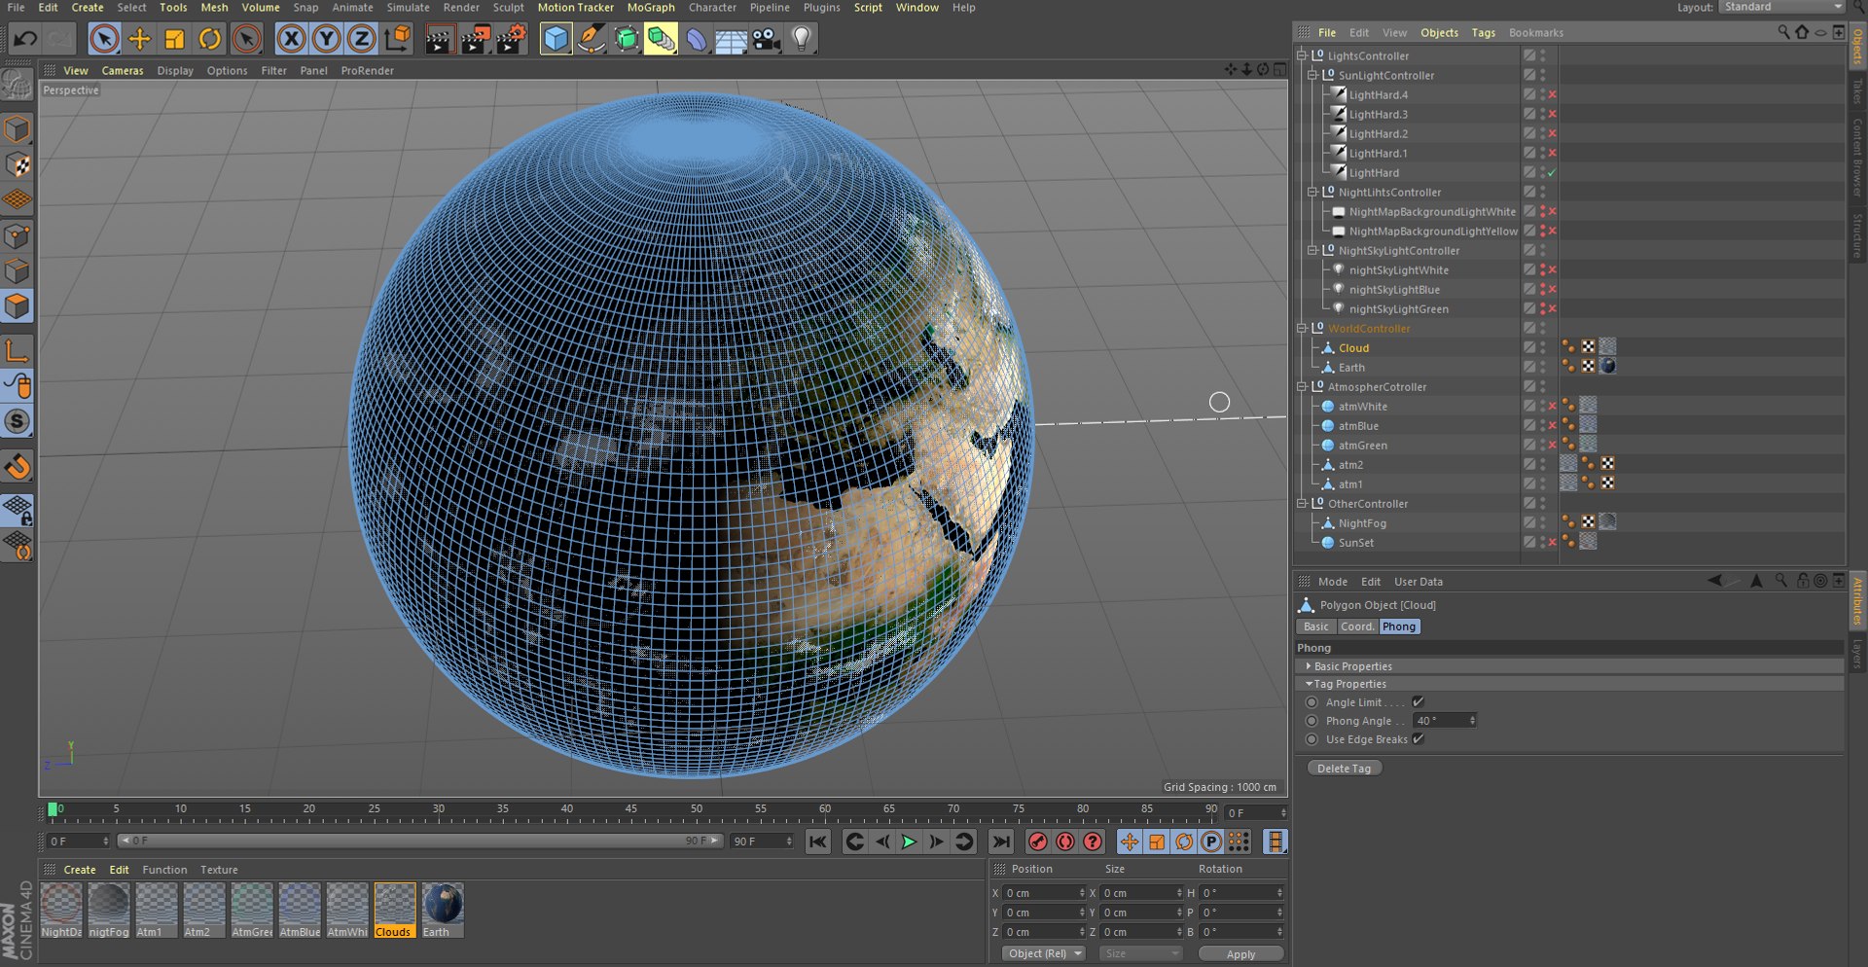Toggle Use Edge Breaks checkbox

pyautogui.click(x=1418, y=739)
